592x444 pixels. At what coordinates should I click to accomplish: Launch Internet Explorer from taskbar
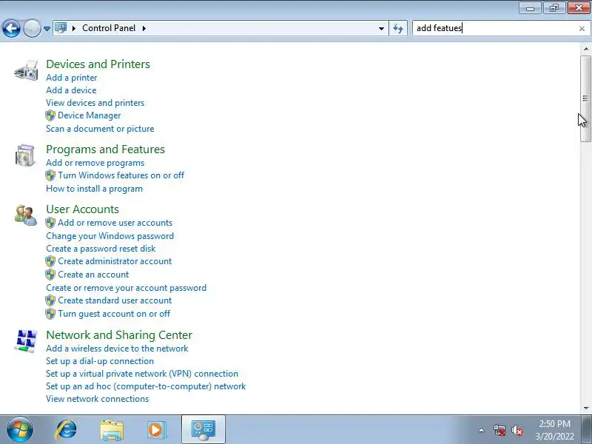point(66,430)
